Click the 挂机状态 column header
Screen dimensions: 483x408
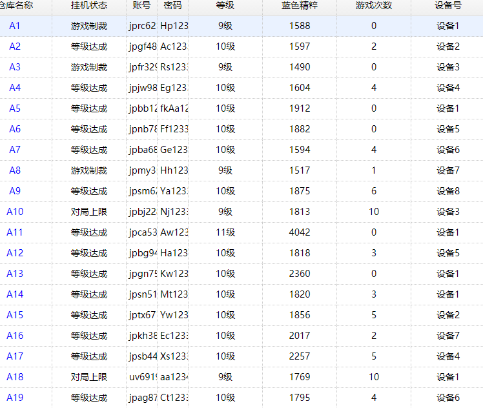(89, 5)
